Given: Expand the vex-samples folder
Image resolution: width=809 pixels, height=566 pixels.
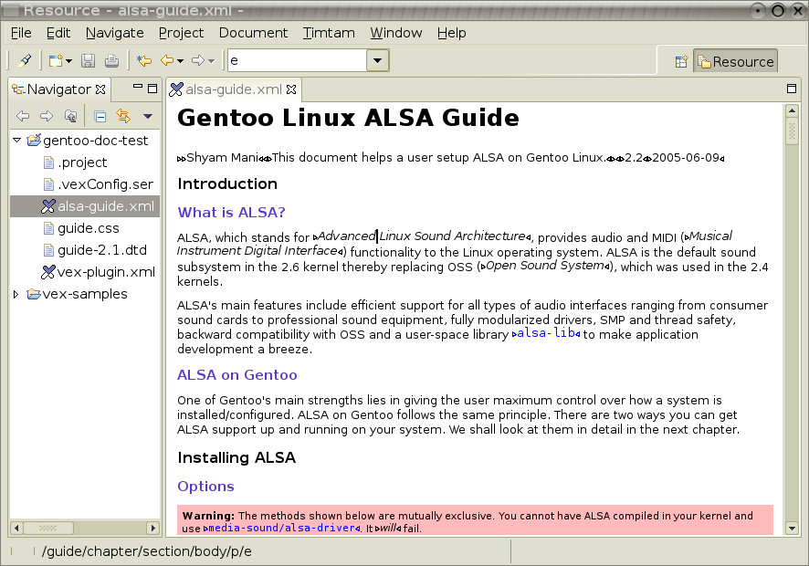Looking at the screenshot, I should (16, 294).
